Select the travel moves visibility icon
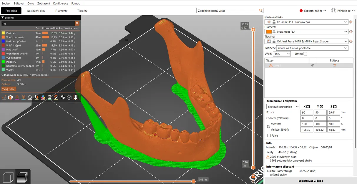 [x=4, y=97]
